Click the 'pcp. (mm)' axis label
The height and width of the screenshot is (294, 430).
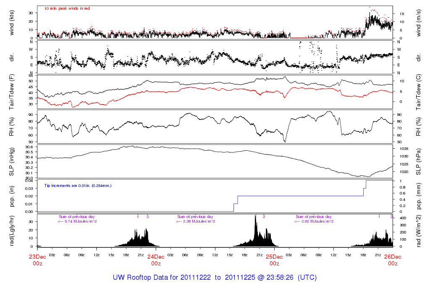418,196
